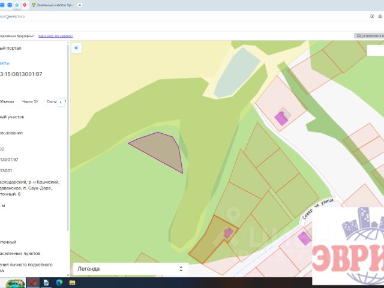Select the 'Земельный участок' browser tab

point(52,5)
